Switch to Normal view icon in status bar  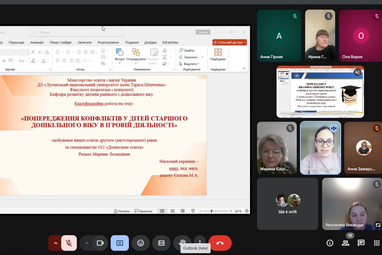(x=162, y=211)
